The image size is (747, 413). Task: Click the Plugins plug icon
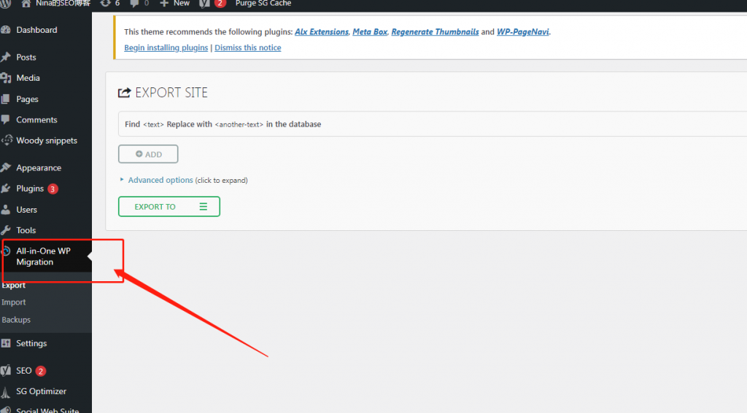pyautogui.click(x=5, y=189)
